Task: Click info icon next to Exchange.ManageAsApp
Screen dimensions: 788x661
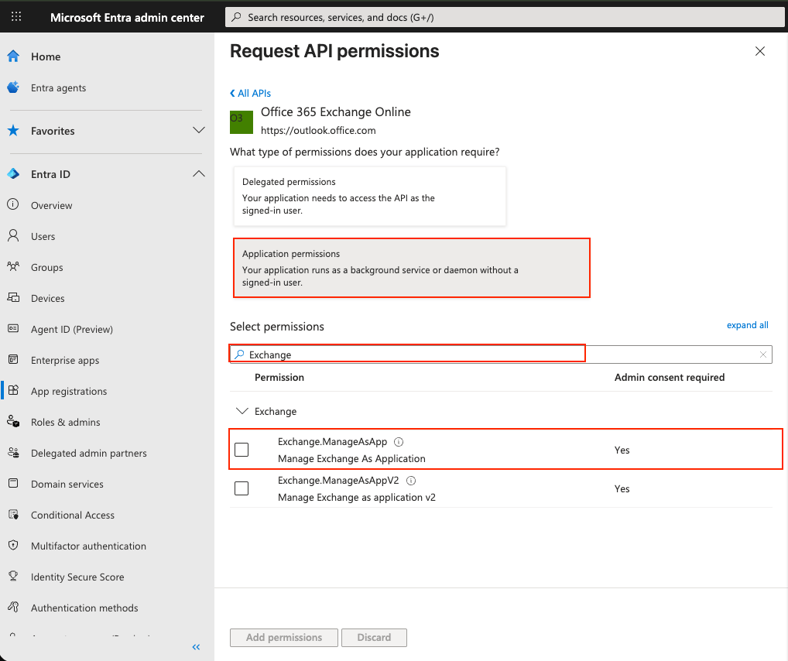Action: (x=399, y=442)
